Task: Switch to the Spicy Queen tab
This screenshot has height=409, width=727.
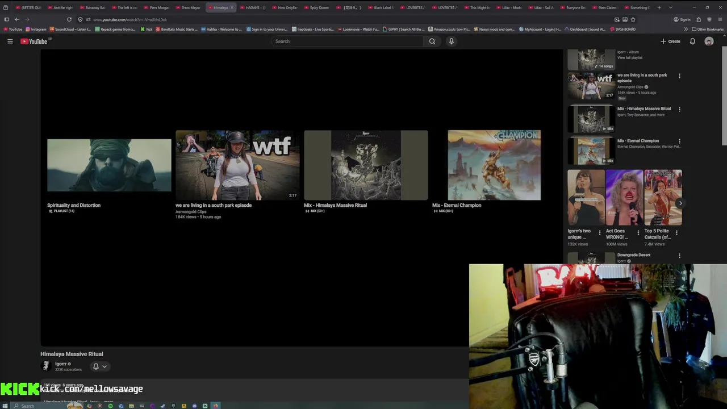Action: tap(317, 8)
